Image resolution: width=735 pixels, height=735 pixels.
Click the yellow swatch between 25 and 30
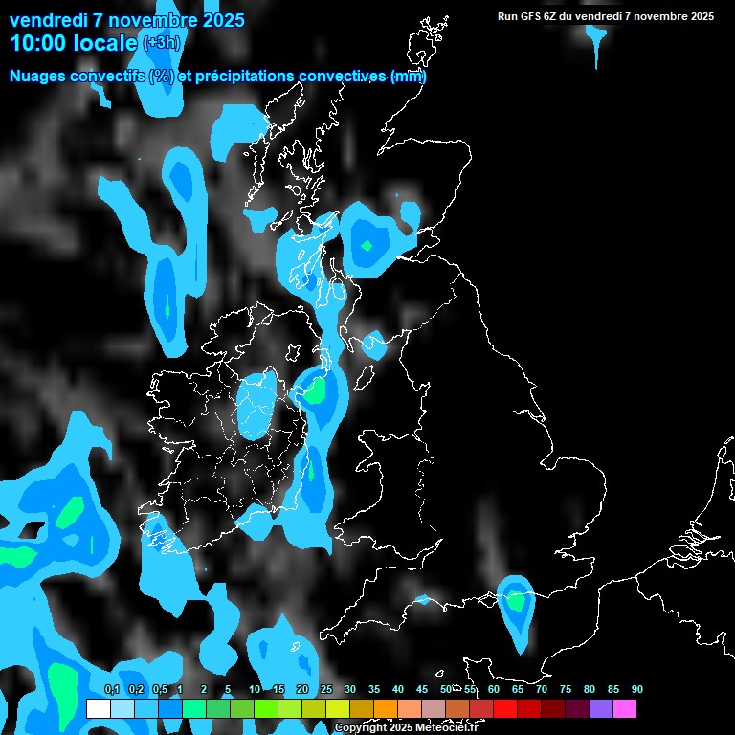(338, 708)
